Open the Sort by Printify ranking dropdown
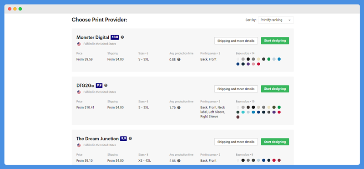364x169 pixels. pyautogui.click(x=276, y=20)
